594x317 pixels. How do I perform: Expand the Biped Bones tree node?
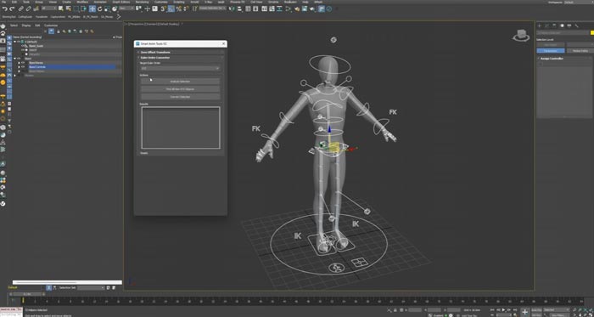(x=19, y=63)
